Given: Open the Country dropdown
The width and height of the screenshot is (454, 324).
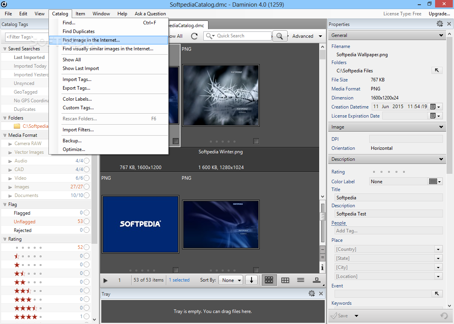Looking at the screenshot, I should click(x=438, y=249).
